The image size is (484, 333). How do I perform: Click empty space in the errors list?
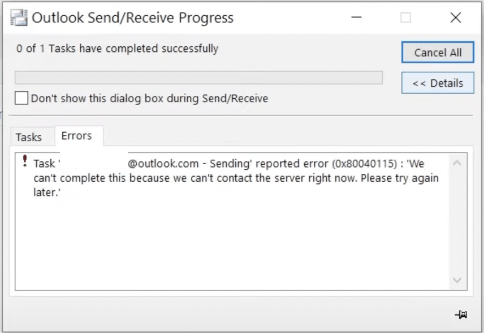pyautogui.click(x=231, y=243)
